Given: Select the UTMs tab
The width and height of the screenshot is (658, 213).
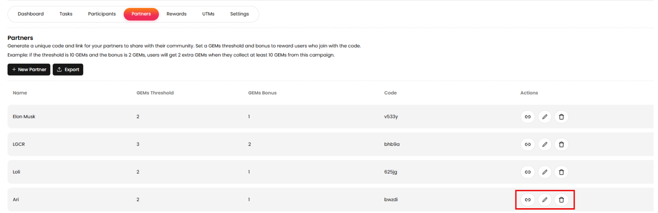Looking at the screenshot, I should 208,14.
